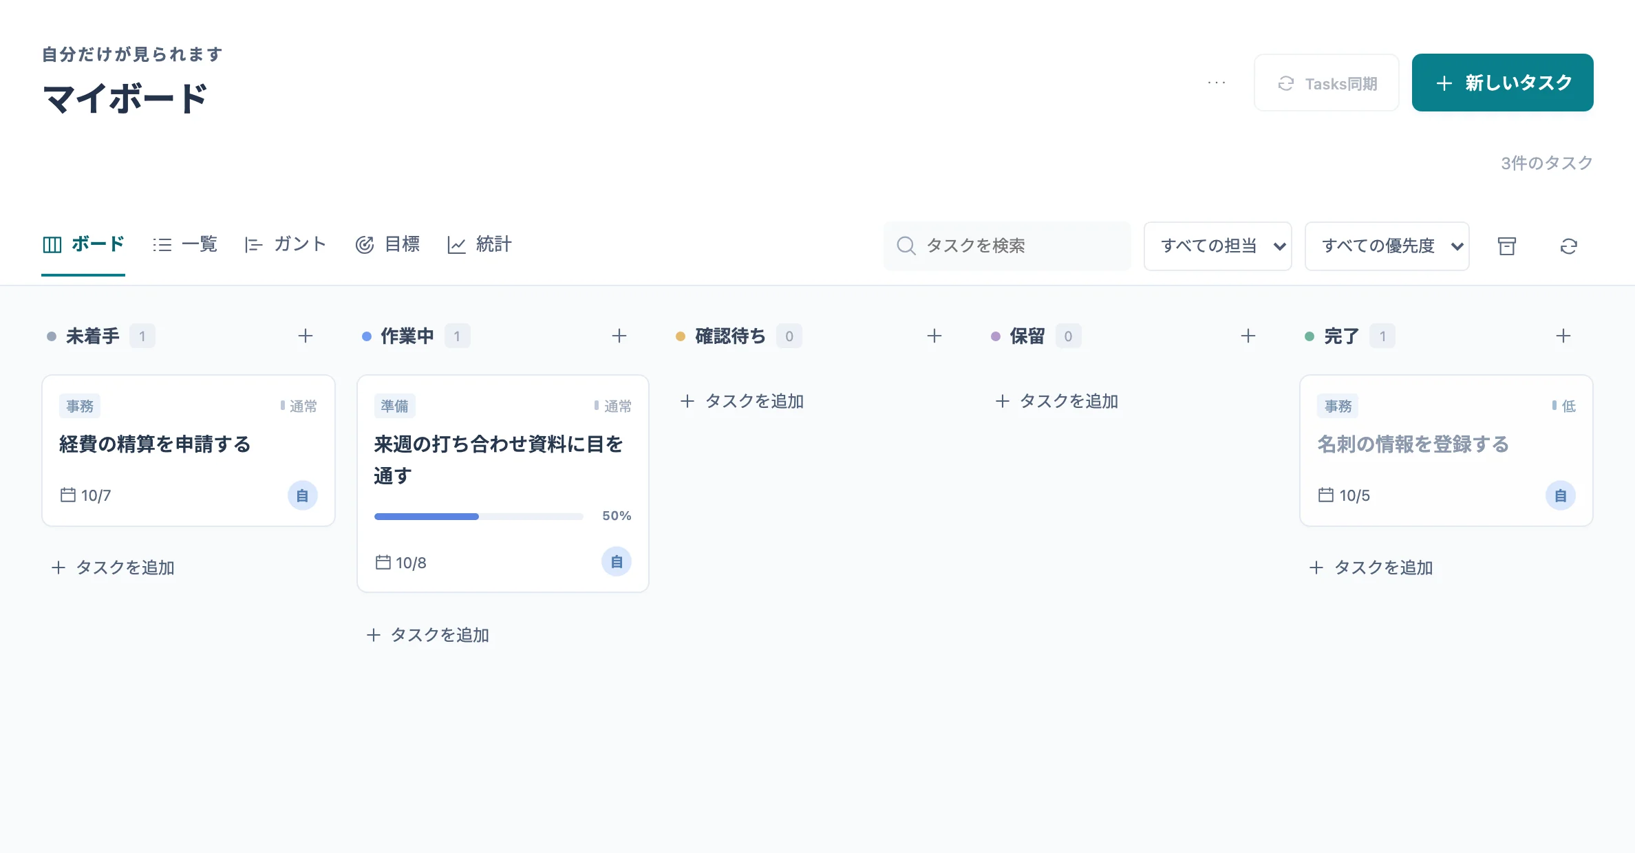Click the 新しいタスク button
Screen dimensions: 1635x853
click(1503, 83)
